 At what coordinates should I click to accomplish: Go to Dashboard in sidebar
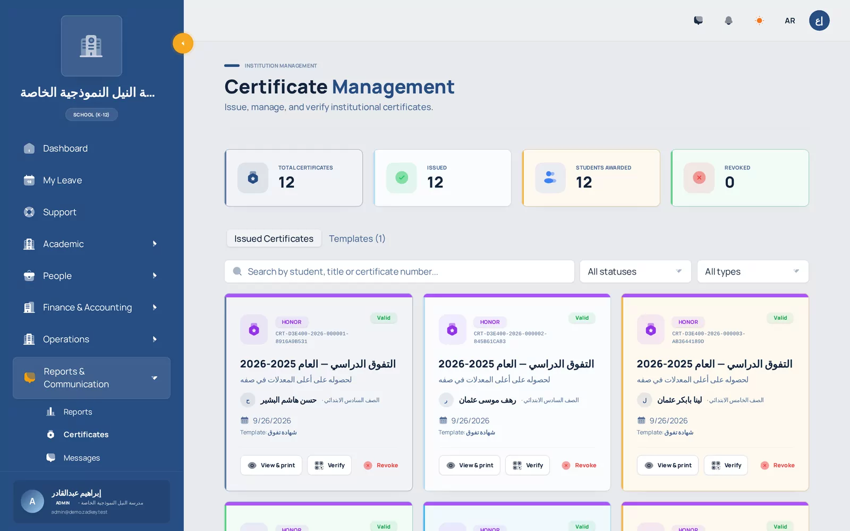tap(91, 149)
